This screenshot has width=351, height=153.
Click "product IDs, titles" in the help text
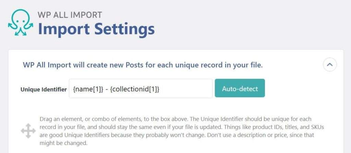click(x=273, y=127)
